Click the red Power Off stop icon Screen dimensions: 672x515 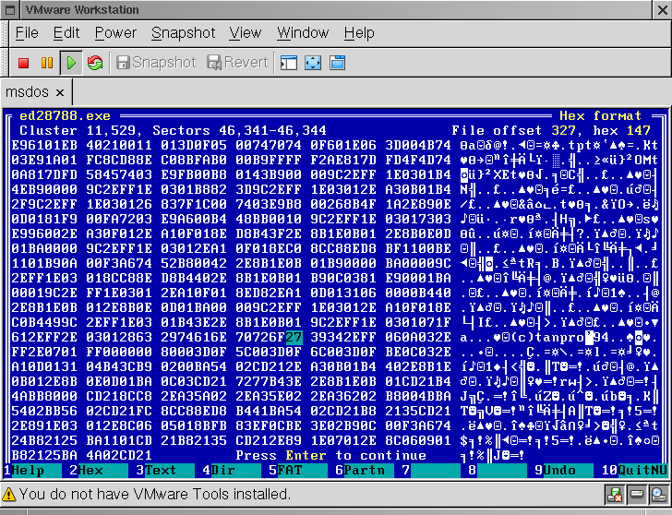pyautogui.click(x=24, y=63)
